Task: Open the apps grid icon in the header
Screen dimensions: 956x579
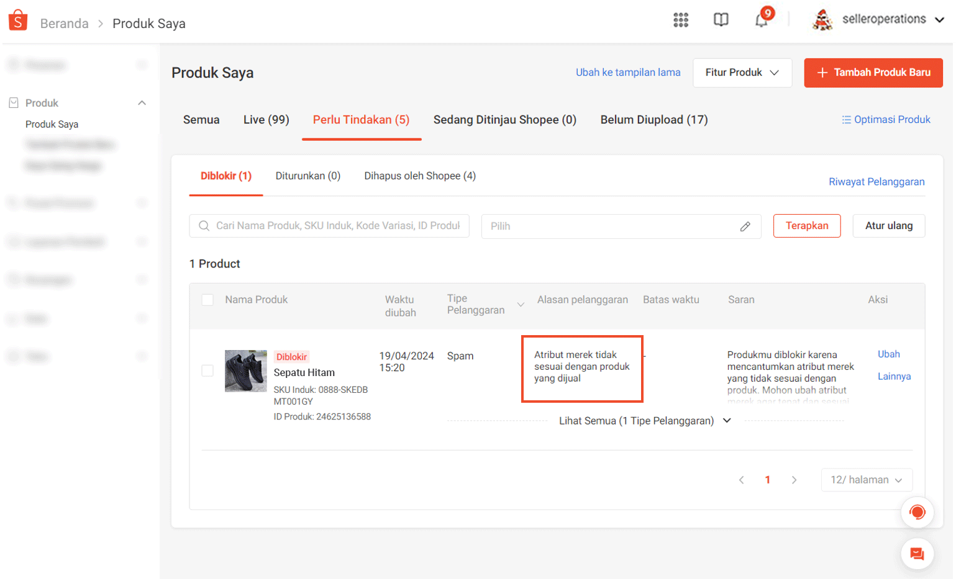Action: (681, 19)
